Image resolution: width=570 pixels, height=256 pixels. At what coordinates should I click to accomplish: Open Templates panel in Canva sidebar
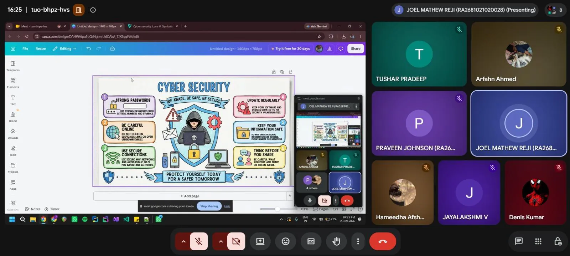point(13,66)
